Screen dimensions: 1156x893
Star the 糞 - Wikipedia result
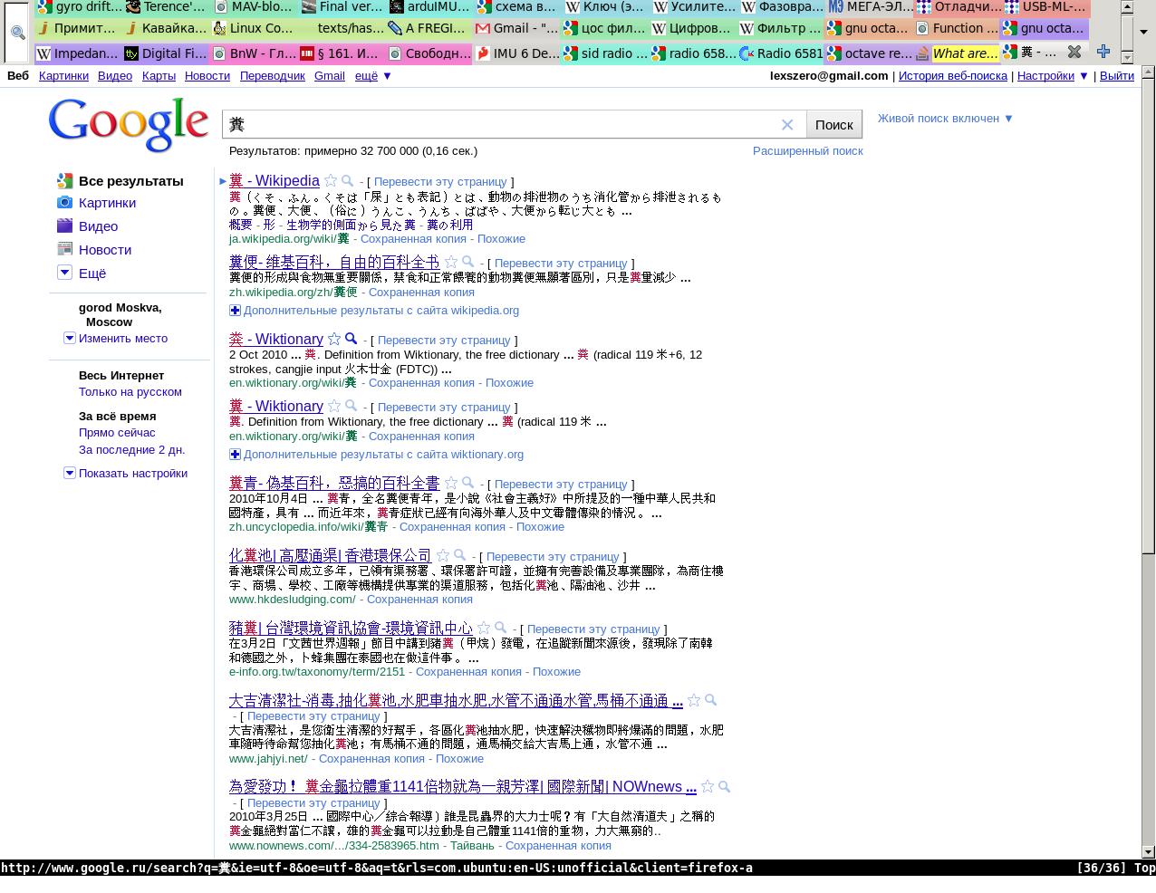(331, 181)
